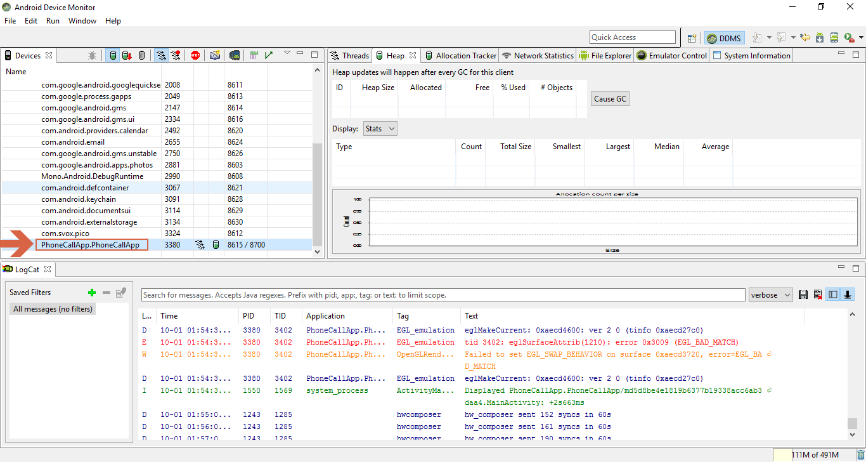Image resolution: width=866 pixels, height=462 pixels.
Task: Toggle Scroll Lock on LogCat
Action: pos(848,295)
